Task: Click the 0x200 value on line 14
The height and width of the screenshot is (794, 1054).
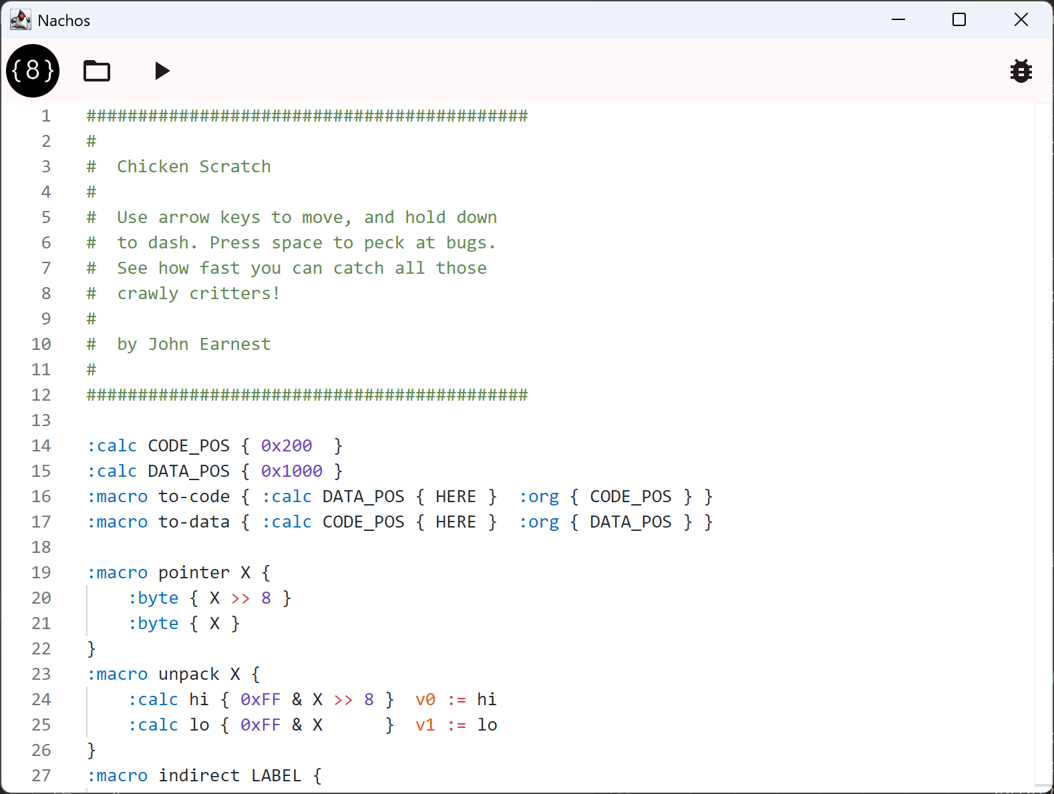Action: (287, 445)
